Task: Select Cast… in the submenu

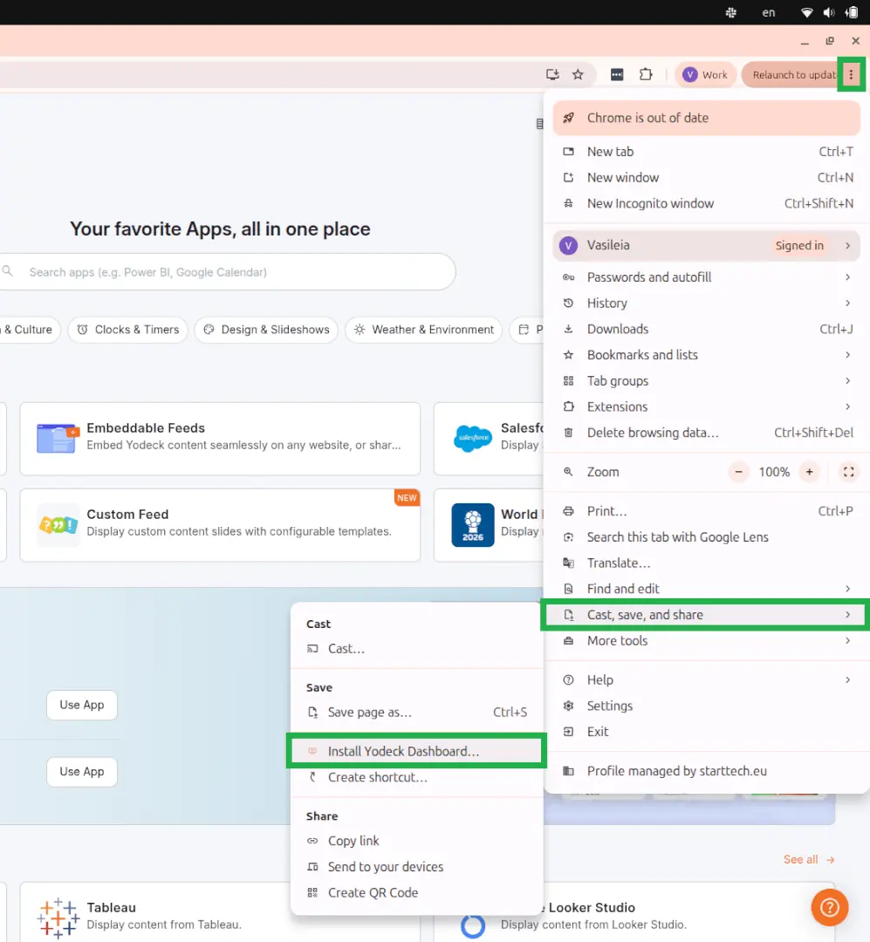Action: [416, 648]
